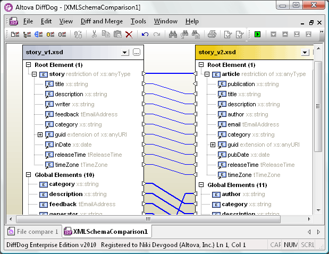Image resolution: width=329 pixels, height=254 pixels.
Task: Collapse right Global Elements (11) node
Action: 201,185
